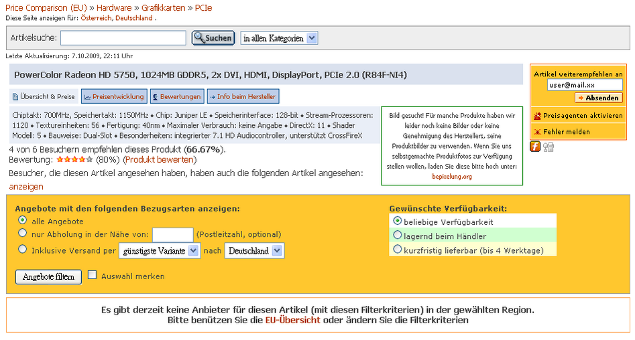Tick the 'Auswahl merken' checkbox
The width and height of the screenshot is (635, 340).
click(x=93, y=275)
